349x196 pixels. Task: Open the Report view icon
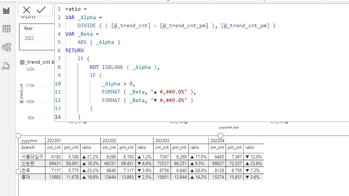[6, 10]
